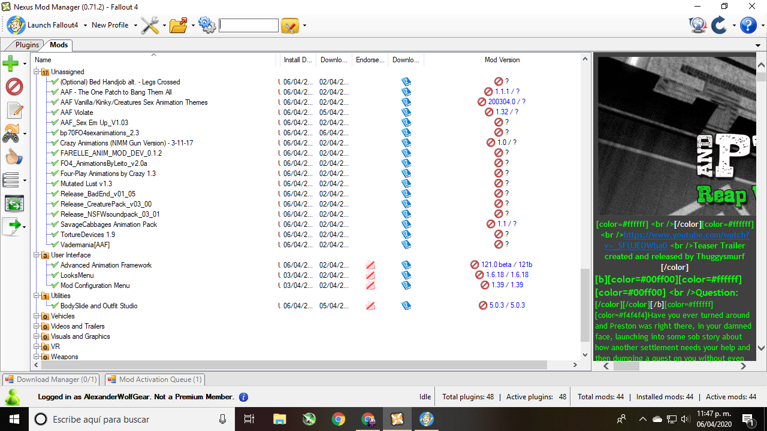
Task: Click the Launch Fallout4 Vault Boy icon
Action: (x=16, y=25)
